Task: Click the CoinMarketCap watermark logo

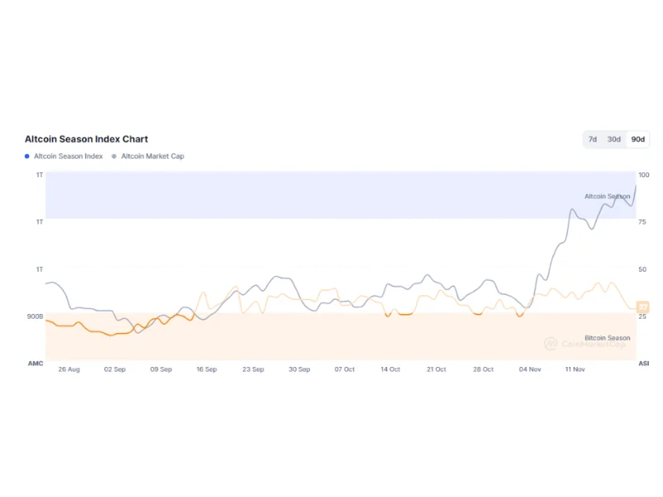Action: [551, 343]
